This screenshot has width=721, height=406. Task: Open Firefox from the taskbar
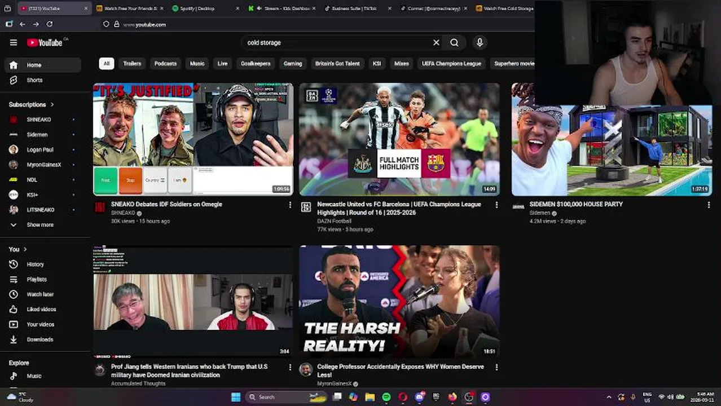[452, 397]
